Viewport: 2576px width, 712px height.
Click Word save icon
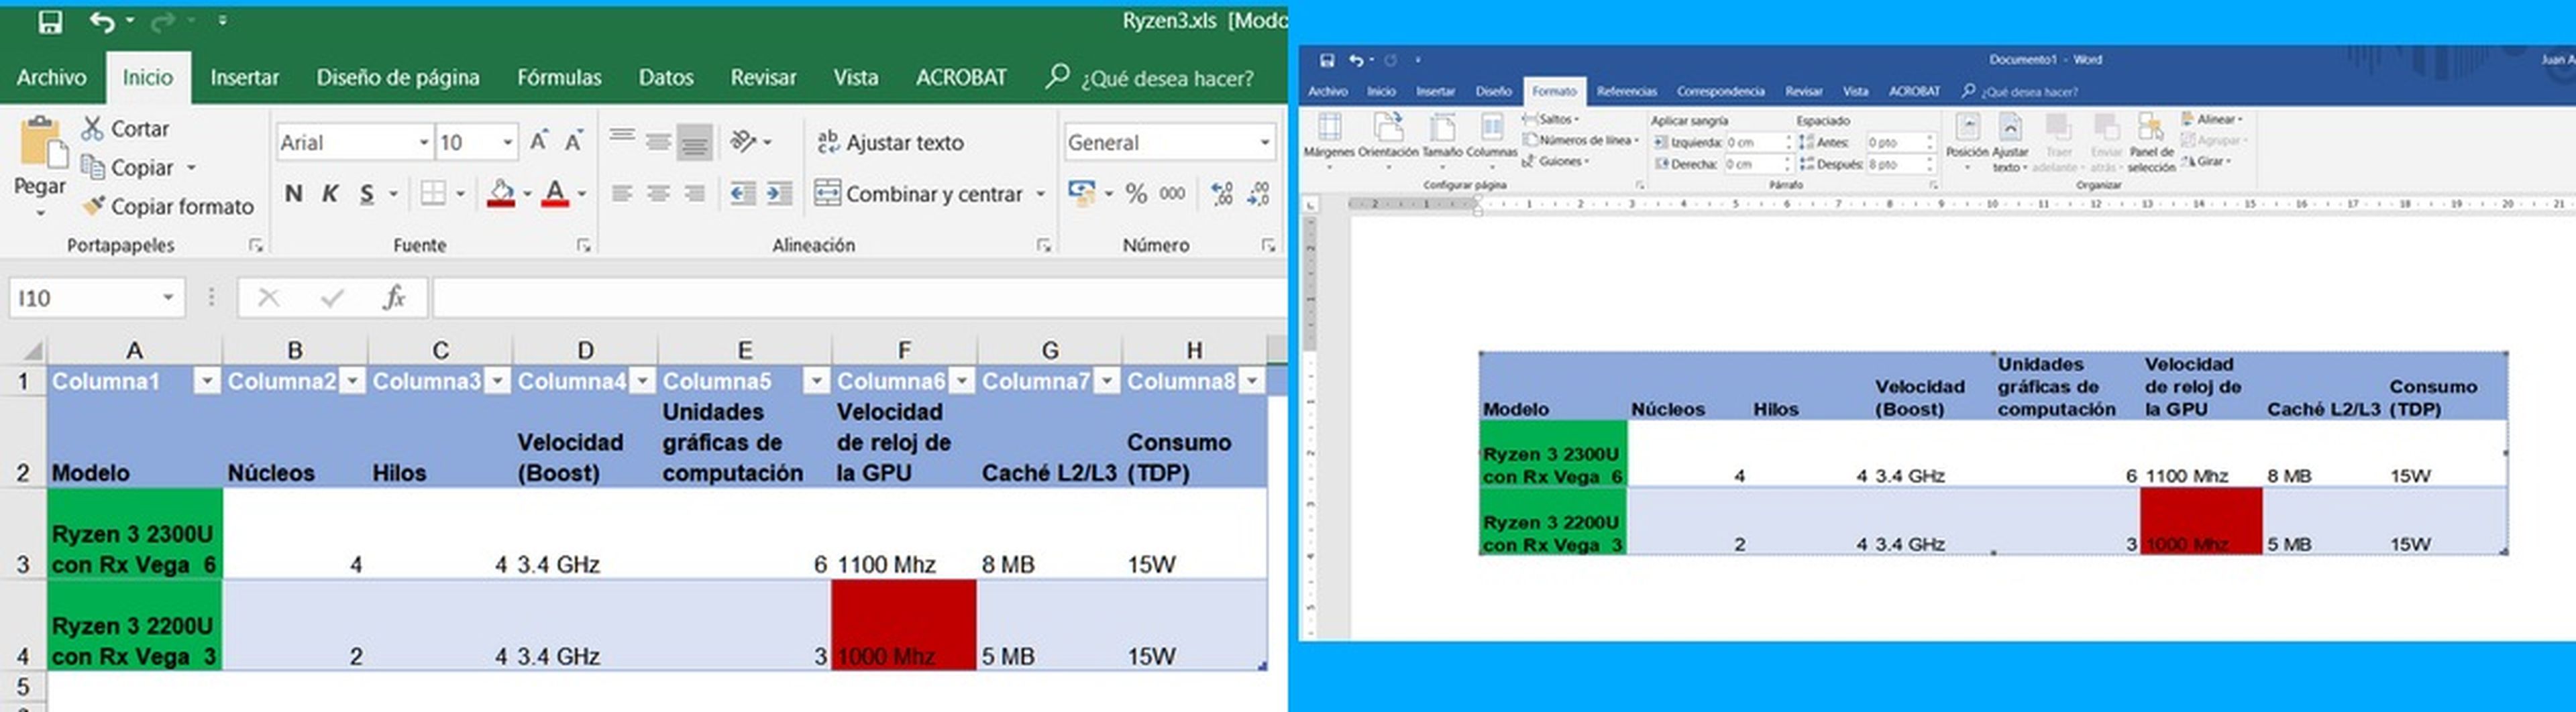(x=1327, y=60)
